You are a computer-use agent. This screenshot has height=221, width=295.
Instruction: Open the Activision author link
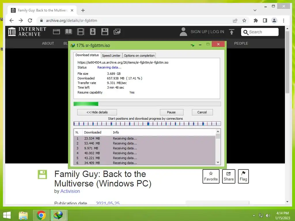[x=70, y=191]
